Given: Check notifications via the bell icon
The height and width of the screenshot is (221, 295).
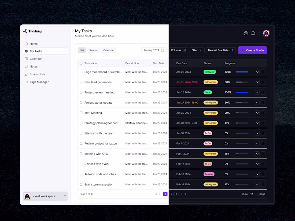Looking at the screenshot, I should (x=253, y=33).
